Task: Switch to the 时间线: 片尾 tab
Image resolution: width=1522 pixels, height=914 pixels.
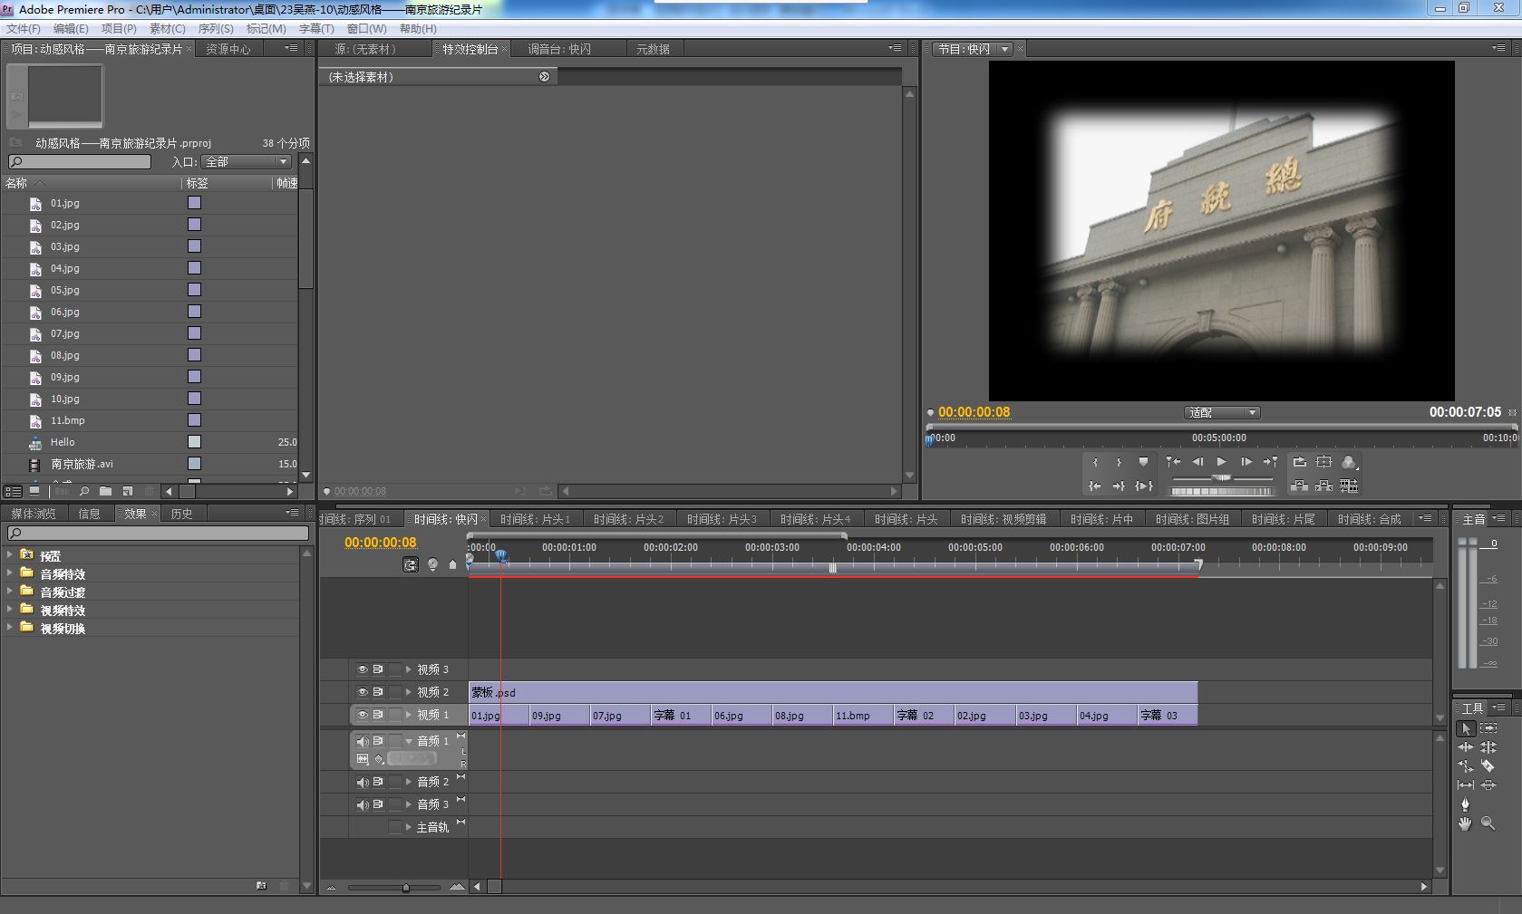Action: pyautogui.click(x=1283, y=519)
